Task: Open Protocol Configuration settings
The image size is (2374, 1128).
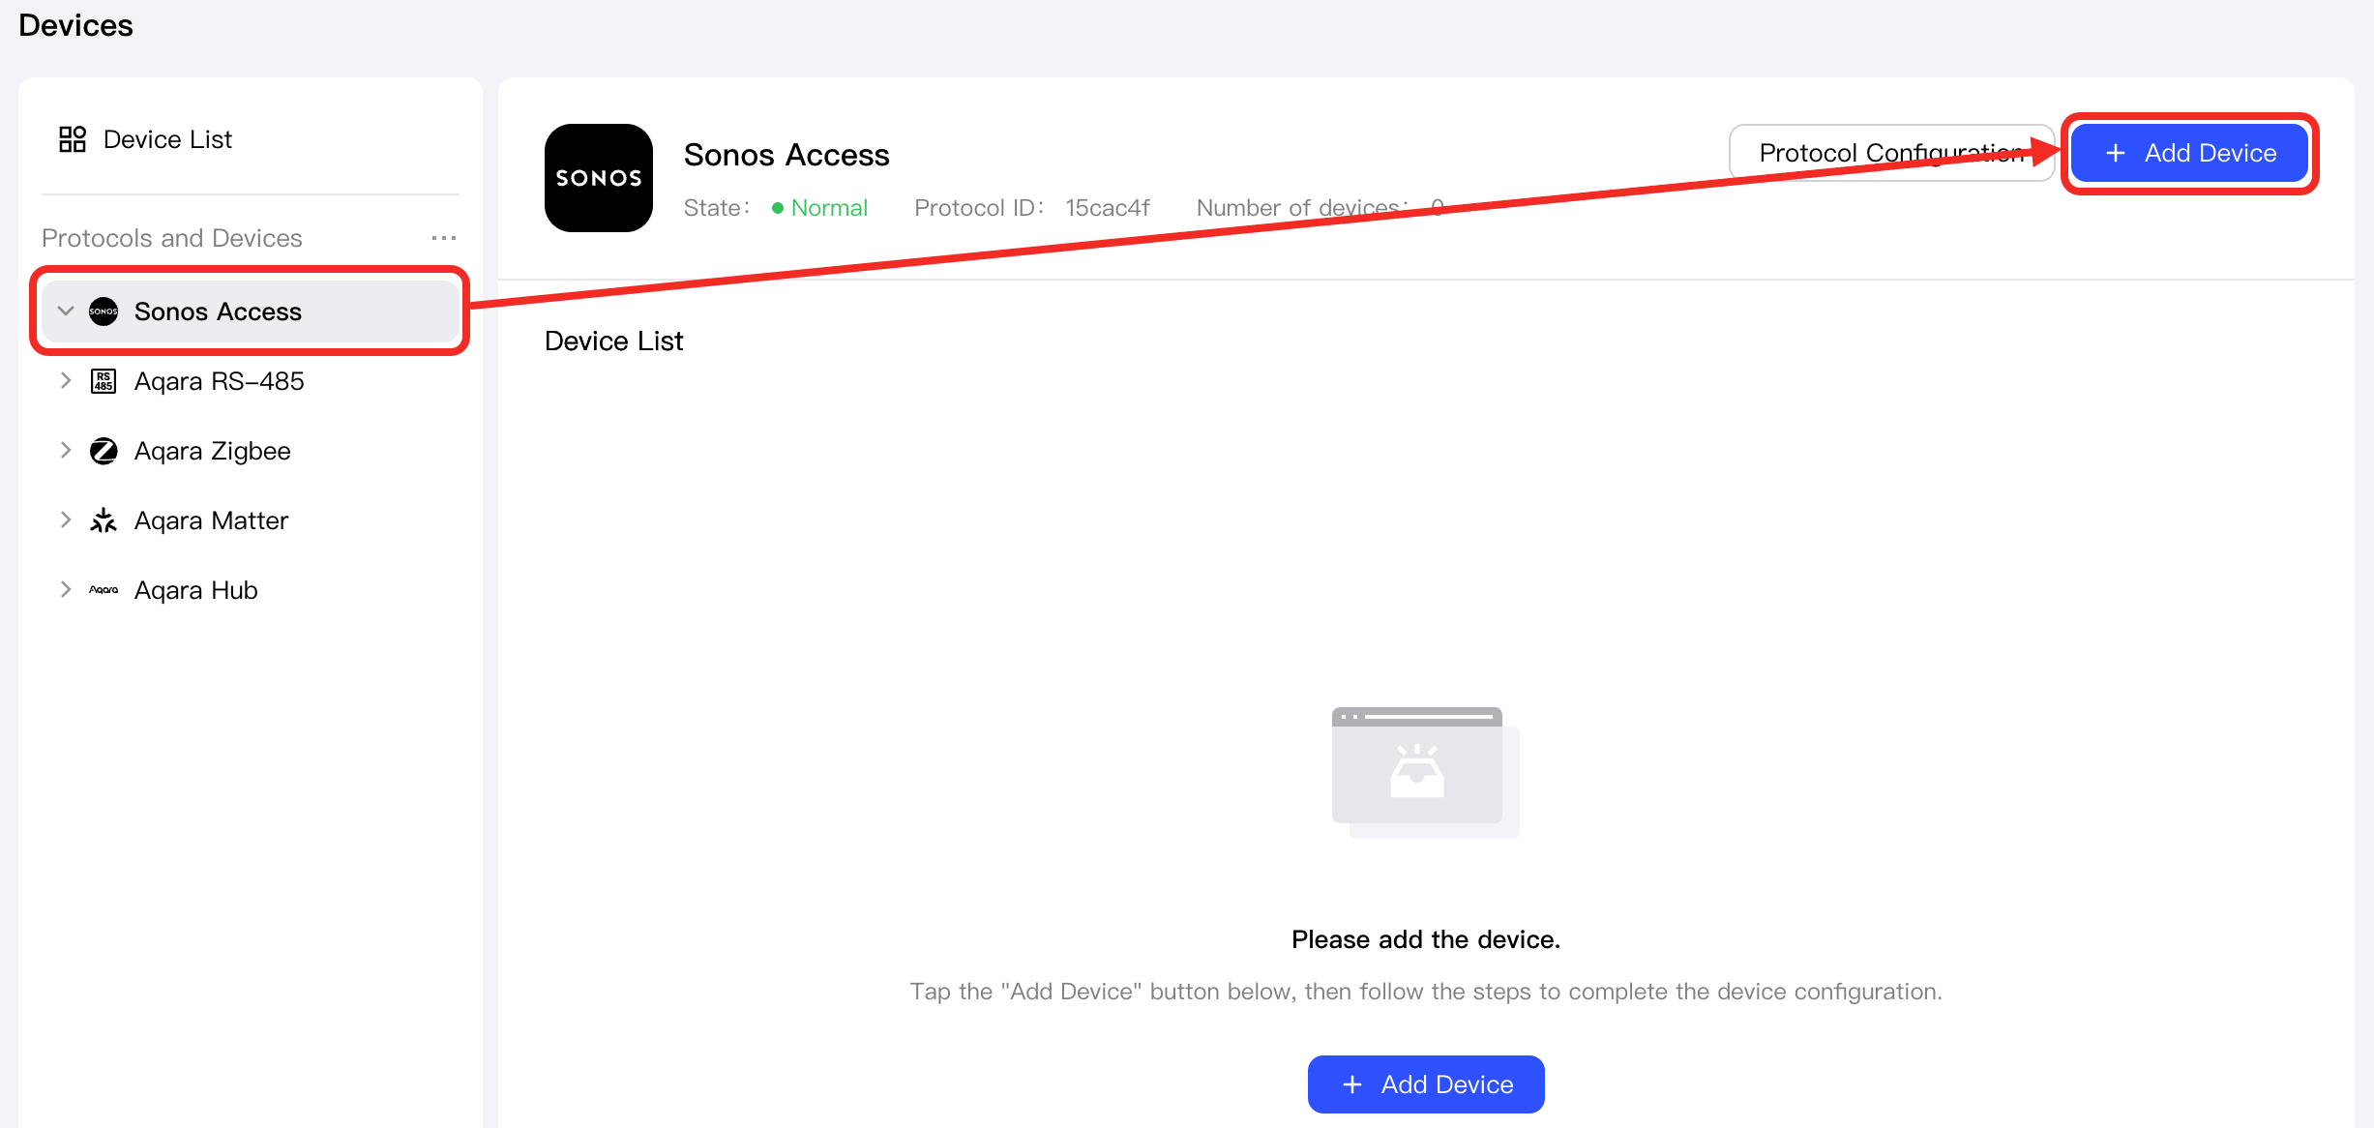Action: 1892,153
